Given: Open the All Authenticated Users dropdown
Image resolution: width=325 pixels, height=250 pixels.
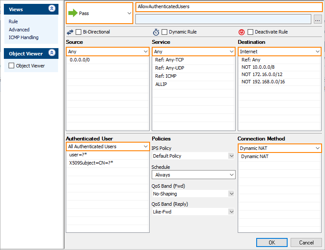Looking at the screenshot, I should (107, 146).
